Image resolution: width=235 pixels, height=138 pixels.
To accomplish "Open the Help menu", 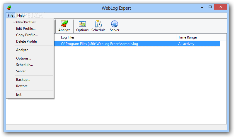I will (21, 15).
